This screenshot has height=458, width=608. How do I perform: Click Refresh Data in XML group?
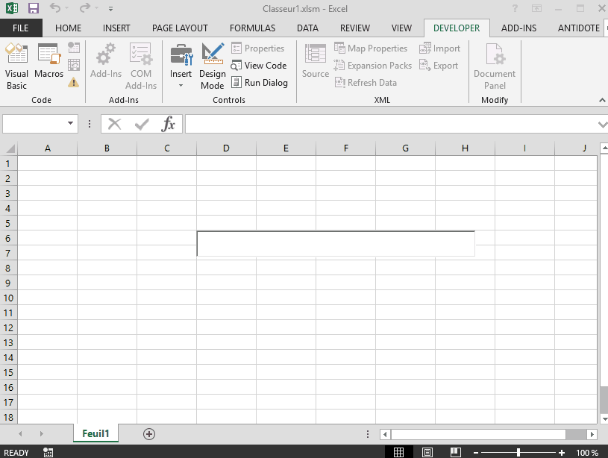coord(371,82)
